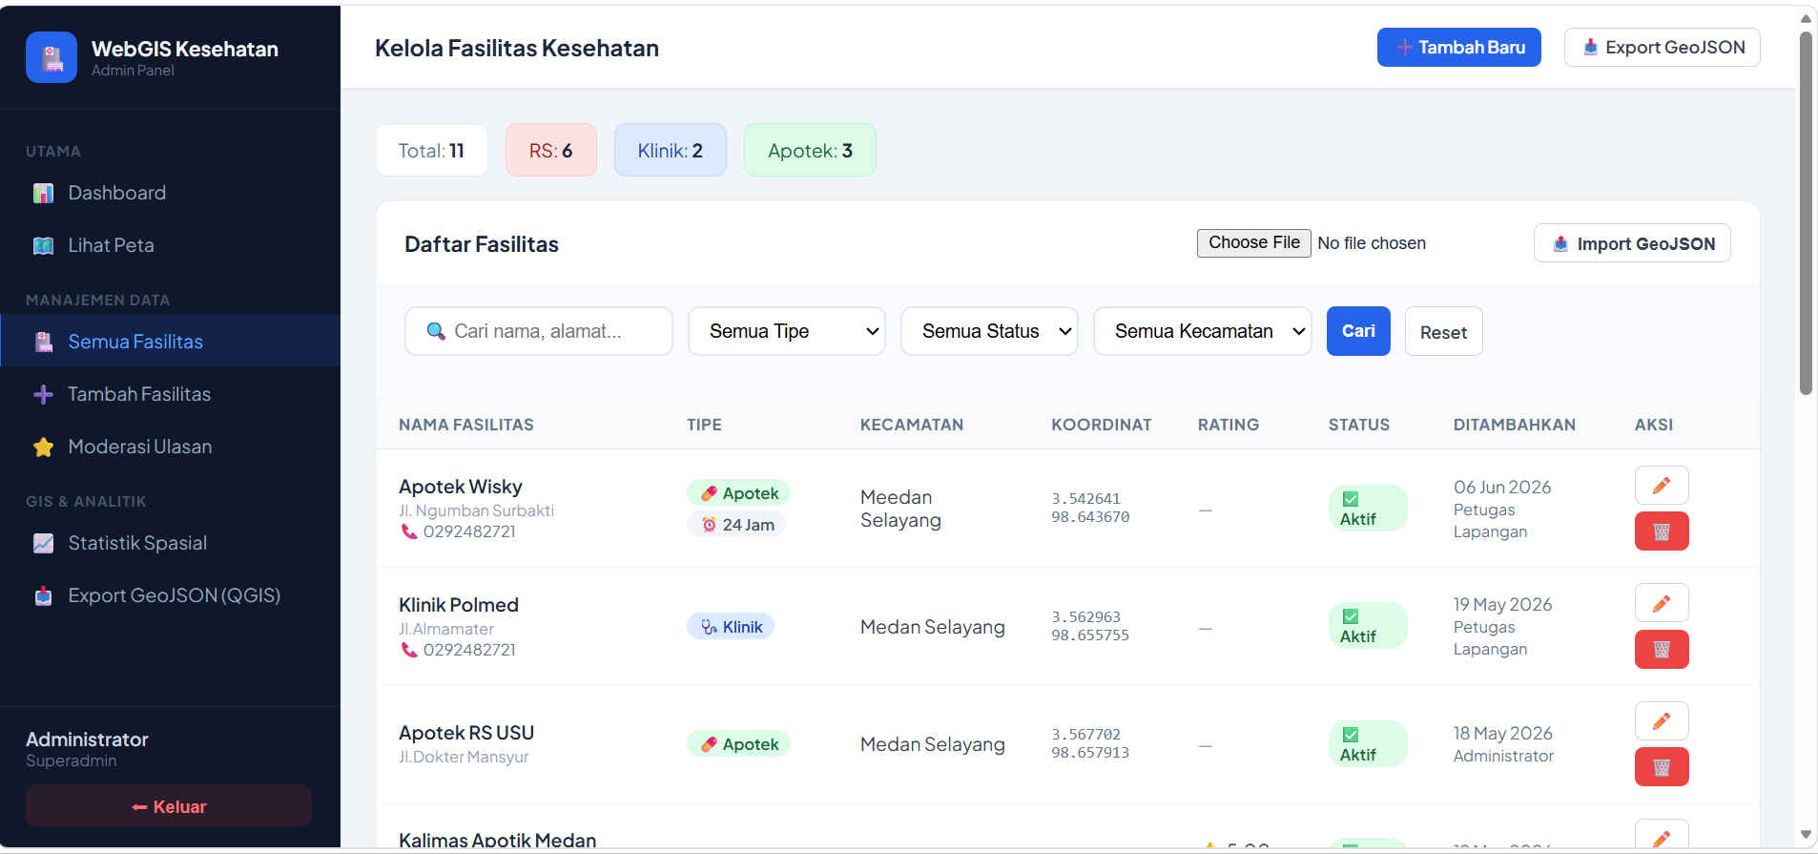Click the Total: 11 stat card

431,150
